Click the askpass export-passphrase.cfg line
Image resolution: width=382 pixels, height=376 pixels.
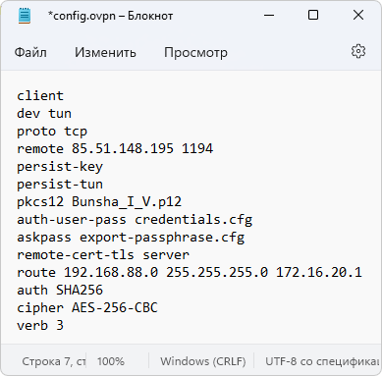tap(131, 238)
